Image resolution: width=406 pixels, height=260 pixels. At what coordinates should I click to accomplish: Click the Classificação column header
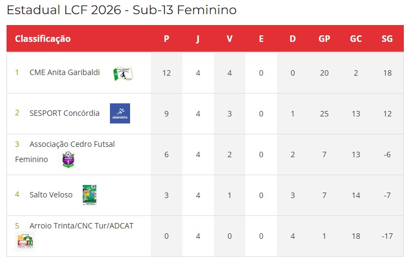(x=43, y=39)
